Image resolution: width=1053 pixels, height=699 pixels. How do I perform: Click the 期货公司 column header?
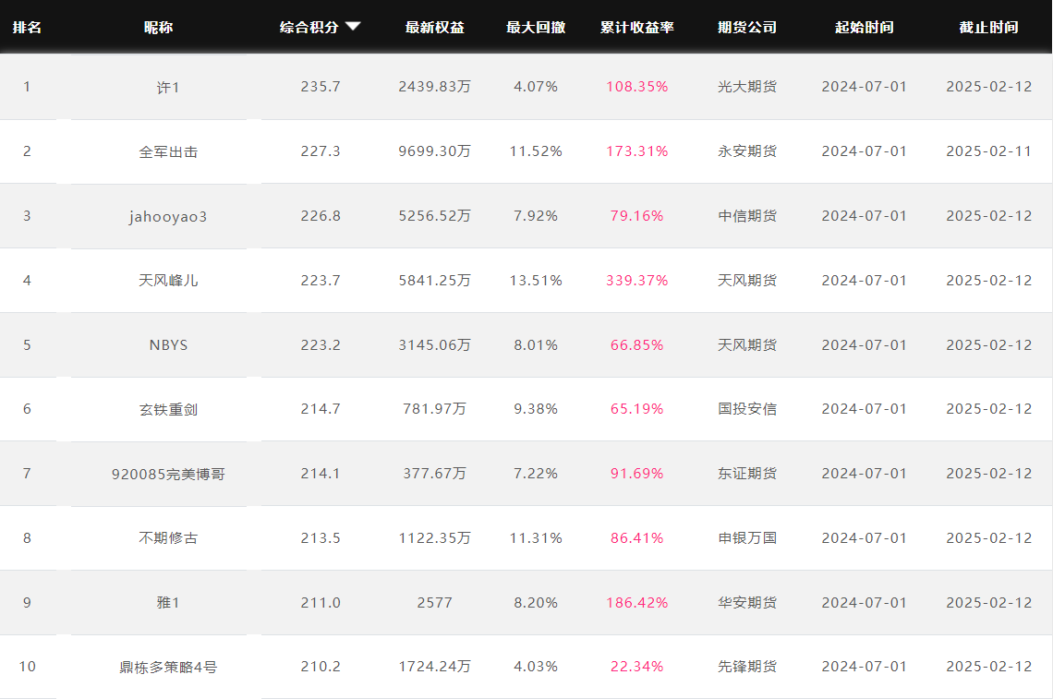point(746,28)
